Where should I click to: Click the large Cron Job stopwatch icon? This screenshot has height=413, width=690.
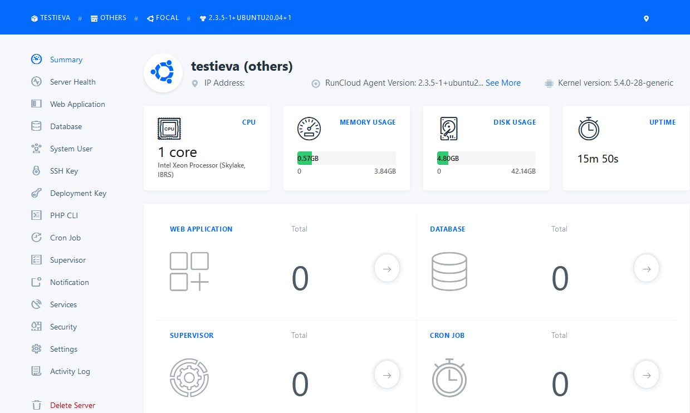click(449, 378)
